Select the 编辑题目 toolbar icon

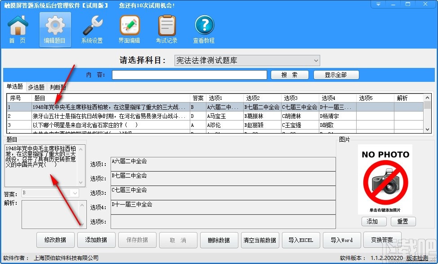point(54,28)
